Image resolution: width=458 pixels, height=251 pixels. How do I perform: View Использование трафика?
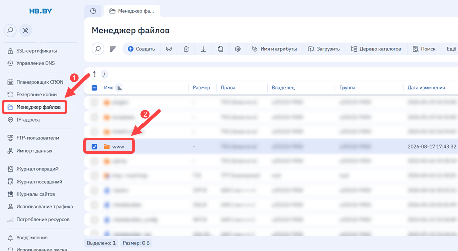[45, 206]
